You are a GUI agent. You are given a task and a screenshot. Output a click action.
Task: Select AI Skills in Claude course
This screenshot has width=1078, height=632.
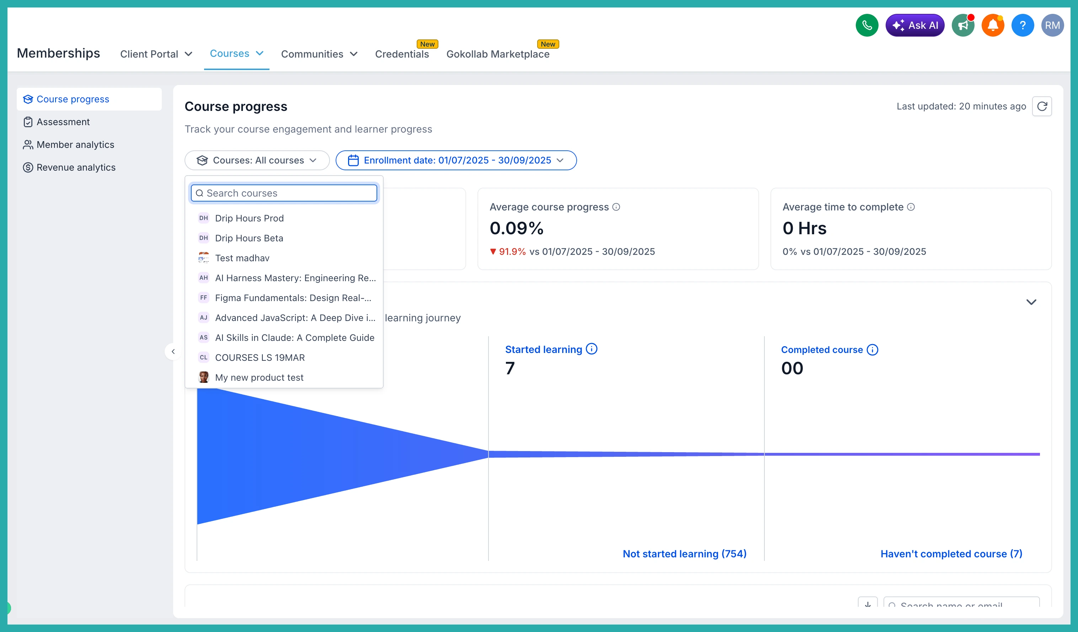coord(284,338)
